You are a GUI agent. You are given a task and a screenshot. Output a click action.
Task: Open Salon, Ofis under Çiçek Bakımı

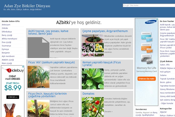click(x=165, y=65)
